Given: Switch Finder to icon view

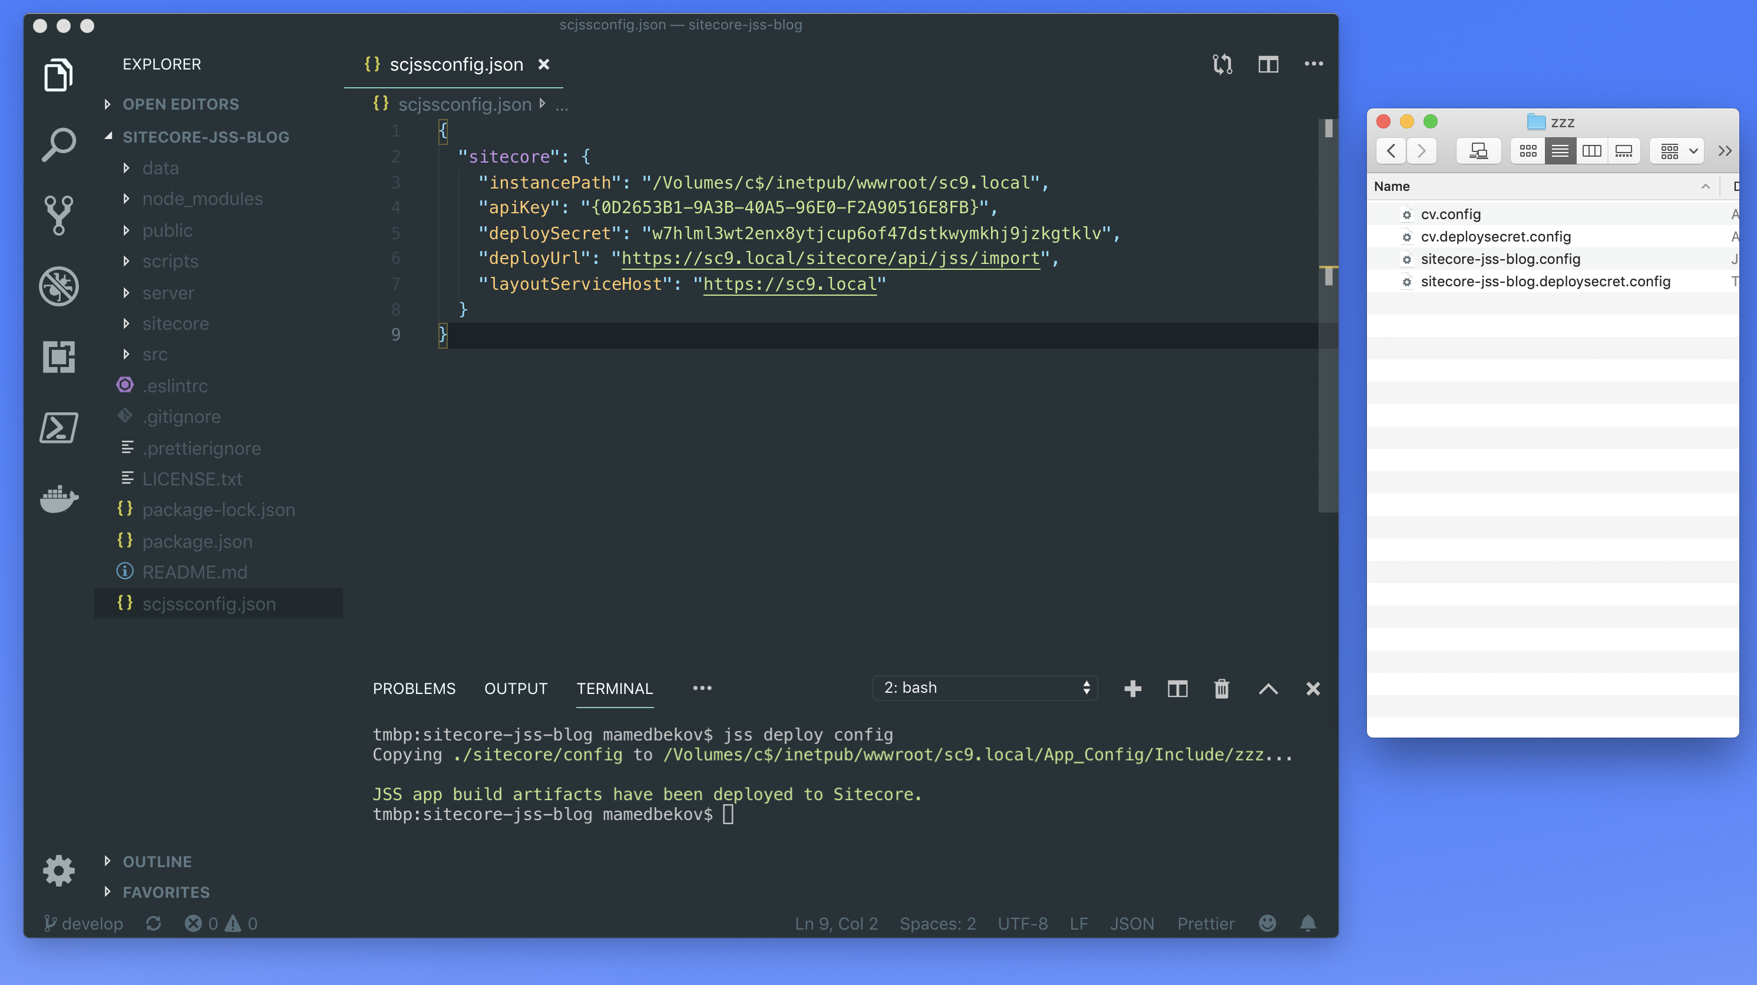Looking at the screenshot, I should [1528, 150].
